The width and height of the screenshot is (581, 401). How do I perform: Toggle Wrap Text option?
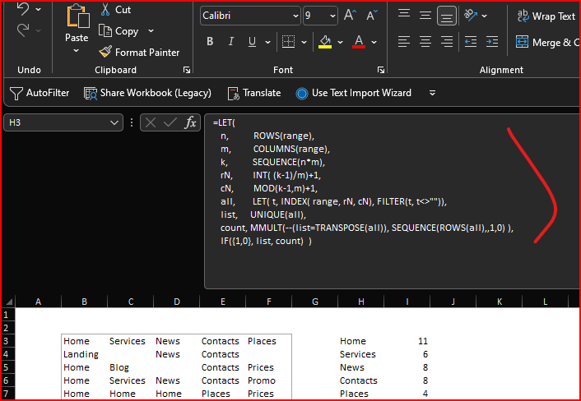coord(545,16)
